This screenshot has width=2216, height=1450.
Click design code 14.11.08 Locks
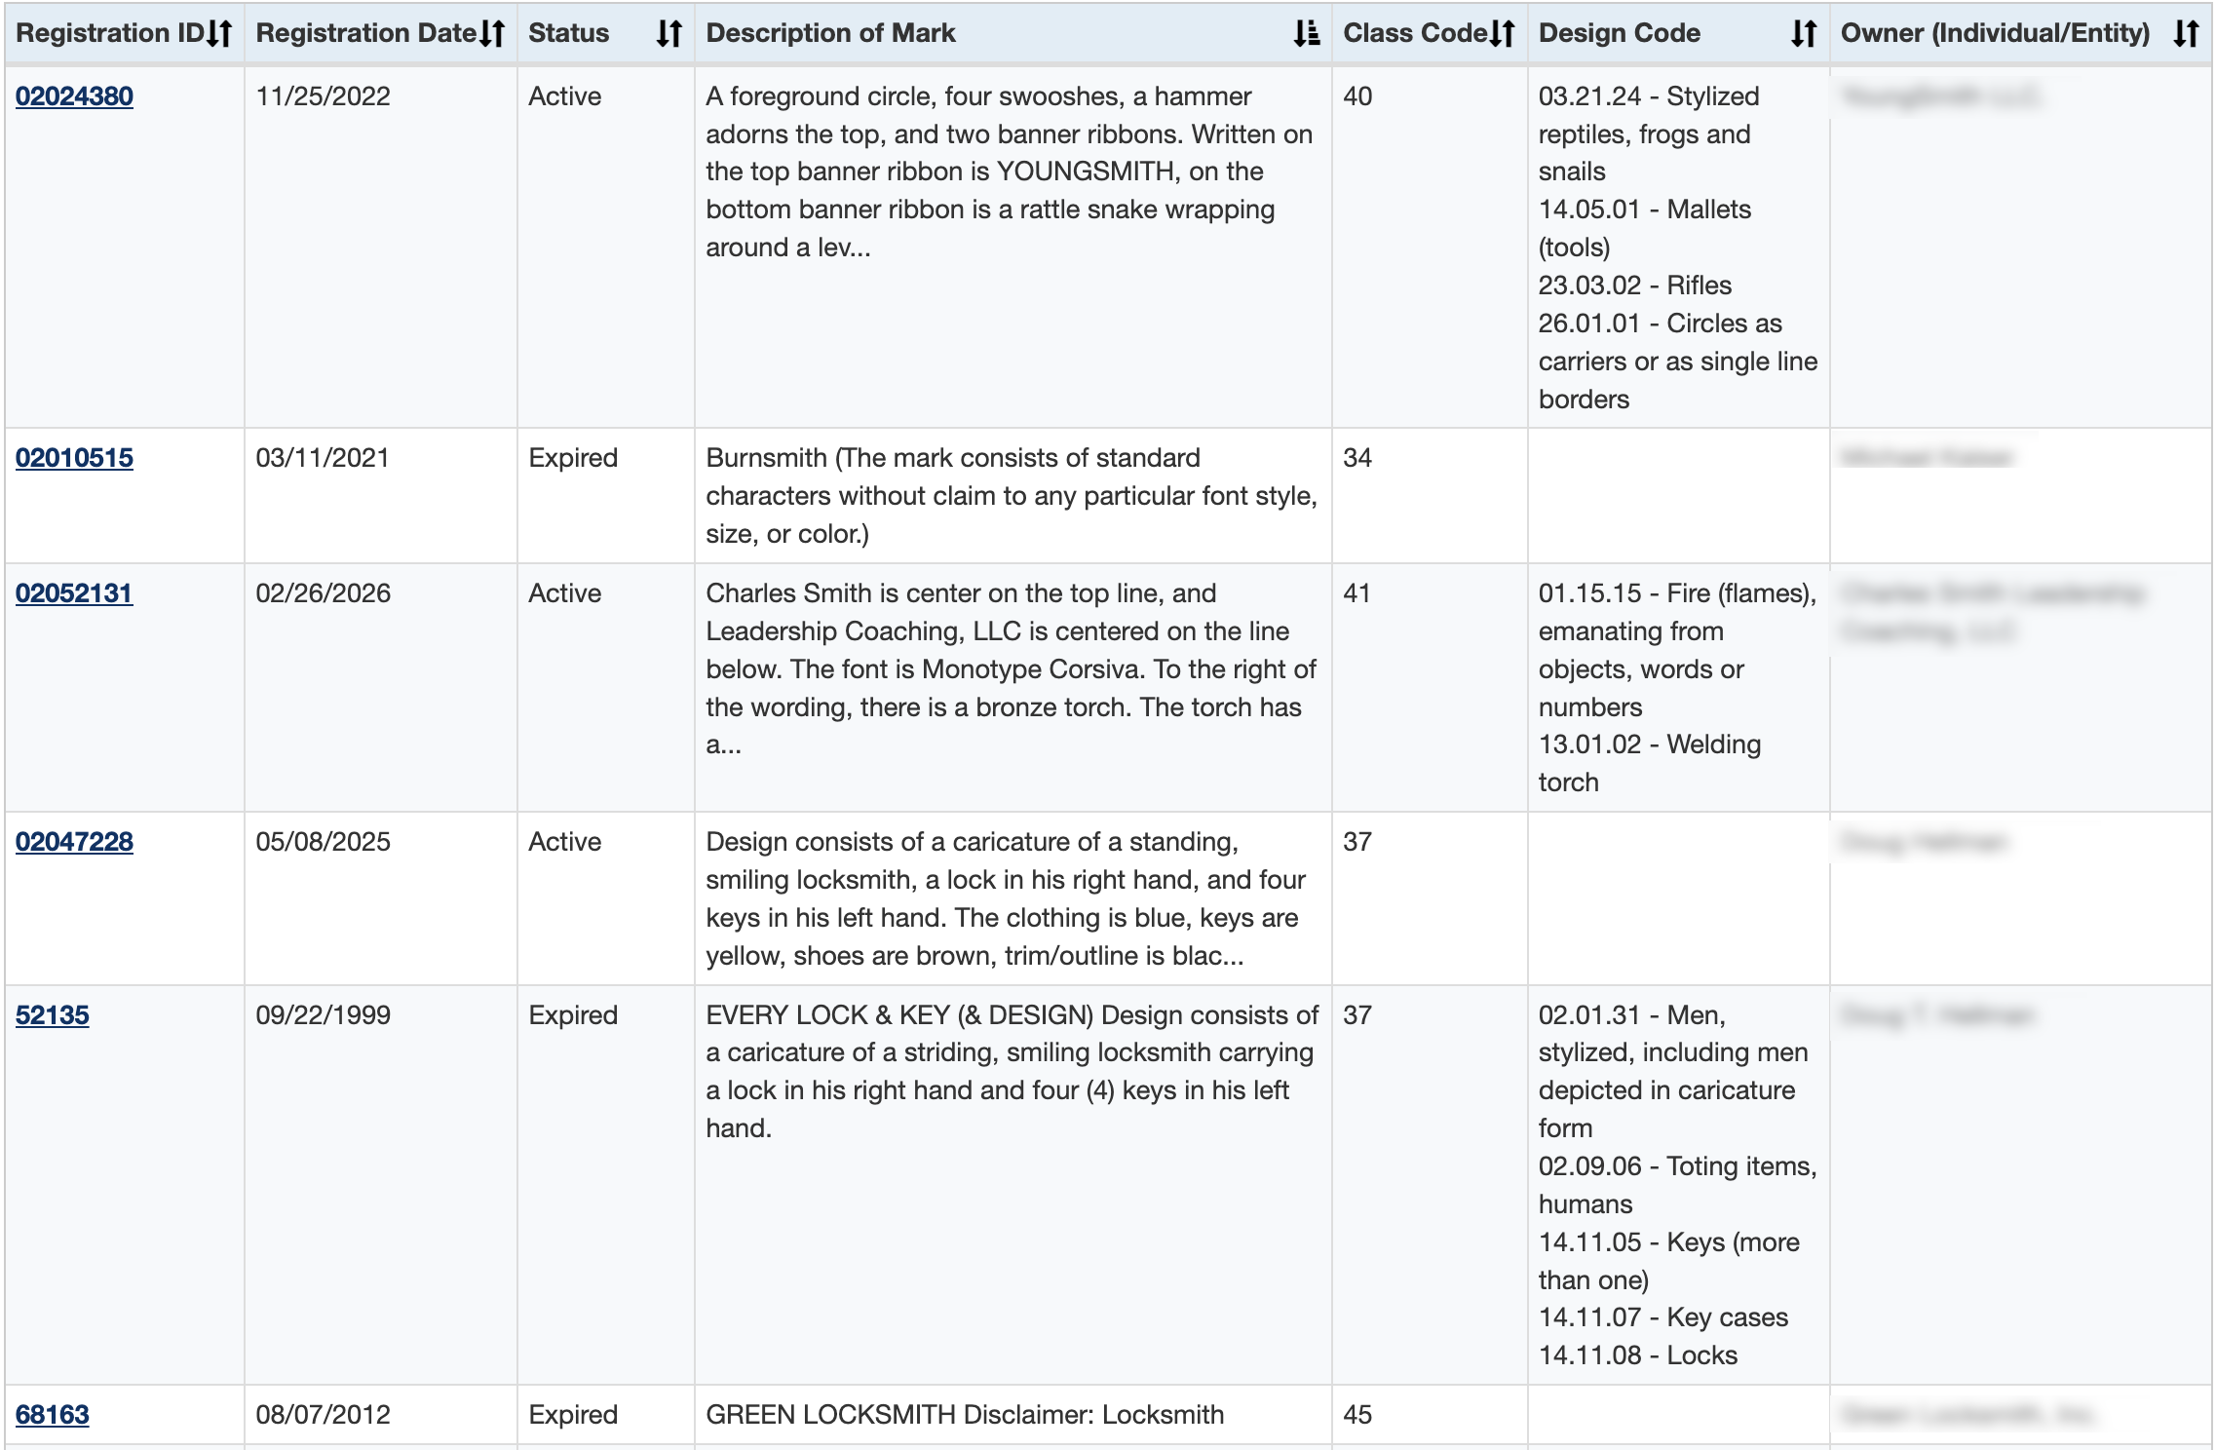[x=1638, y=1355]
